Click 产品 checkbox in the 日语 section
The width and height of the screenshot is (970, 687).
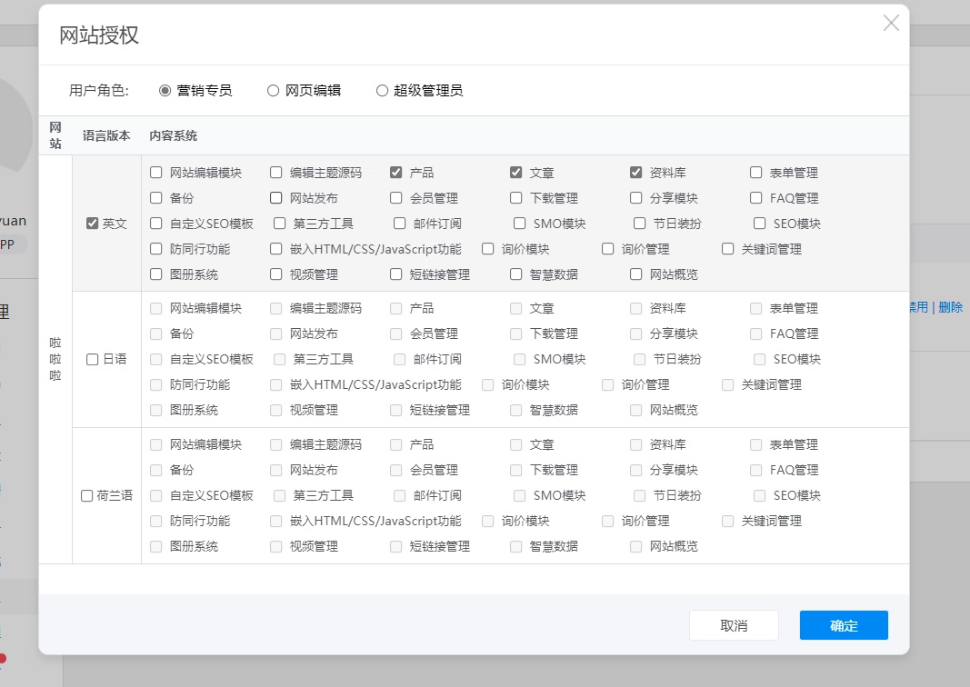pyautogui.click(x=396, y=308)
